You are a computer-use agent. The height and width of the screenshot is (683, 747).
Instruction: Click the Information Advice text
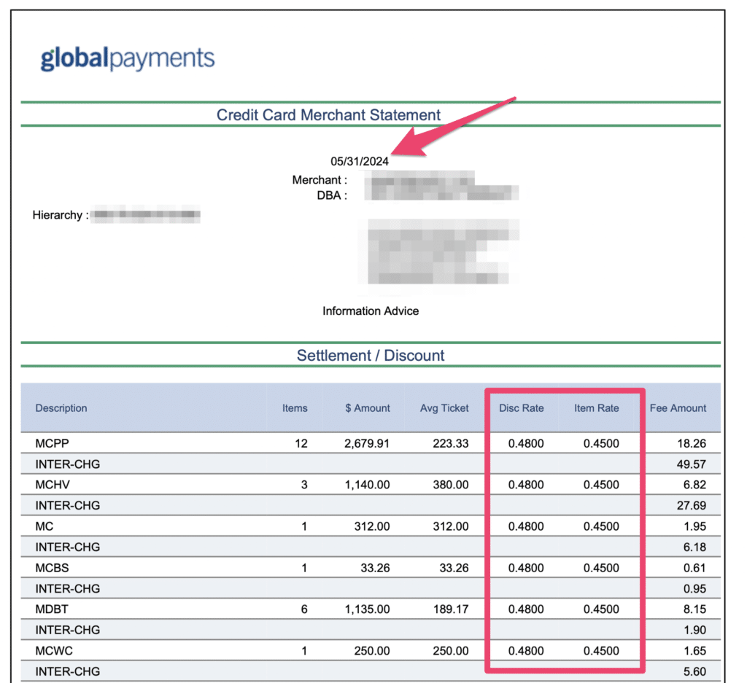[371, 311]
